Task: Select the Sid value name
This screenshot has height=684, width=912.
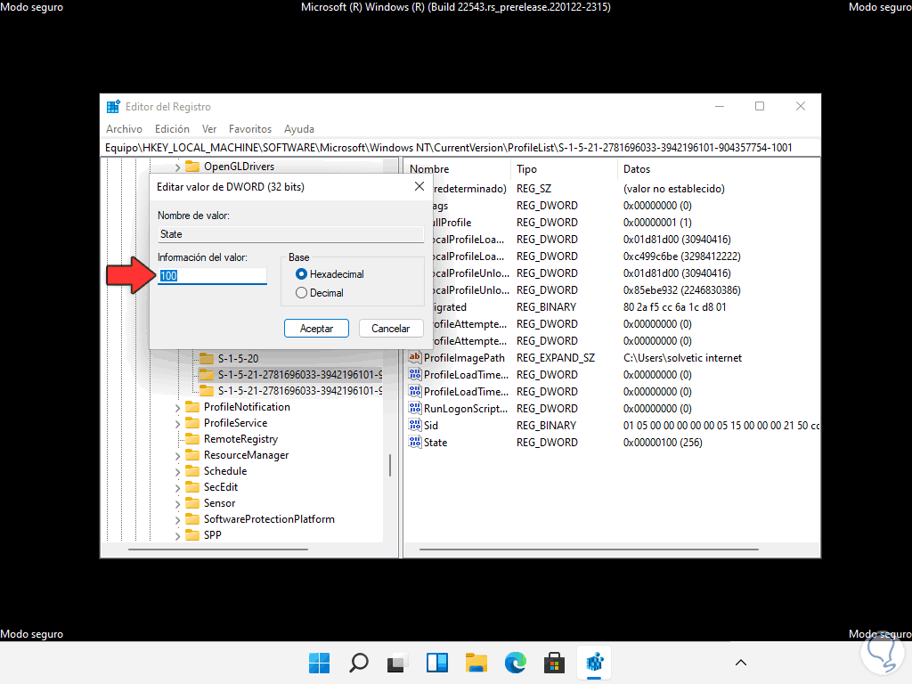Action: point(431,425)
